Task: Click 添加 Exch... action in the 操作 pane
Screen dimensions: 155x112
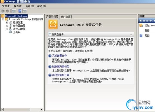Action: tap(150, 25)
